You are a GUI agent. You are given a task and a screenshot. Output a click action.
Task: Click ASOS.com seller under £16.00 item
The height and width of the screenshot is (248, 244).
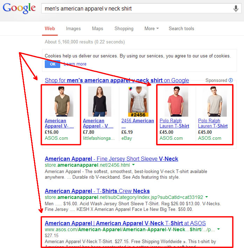click(56, 138)
